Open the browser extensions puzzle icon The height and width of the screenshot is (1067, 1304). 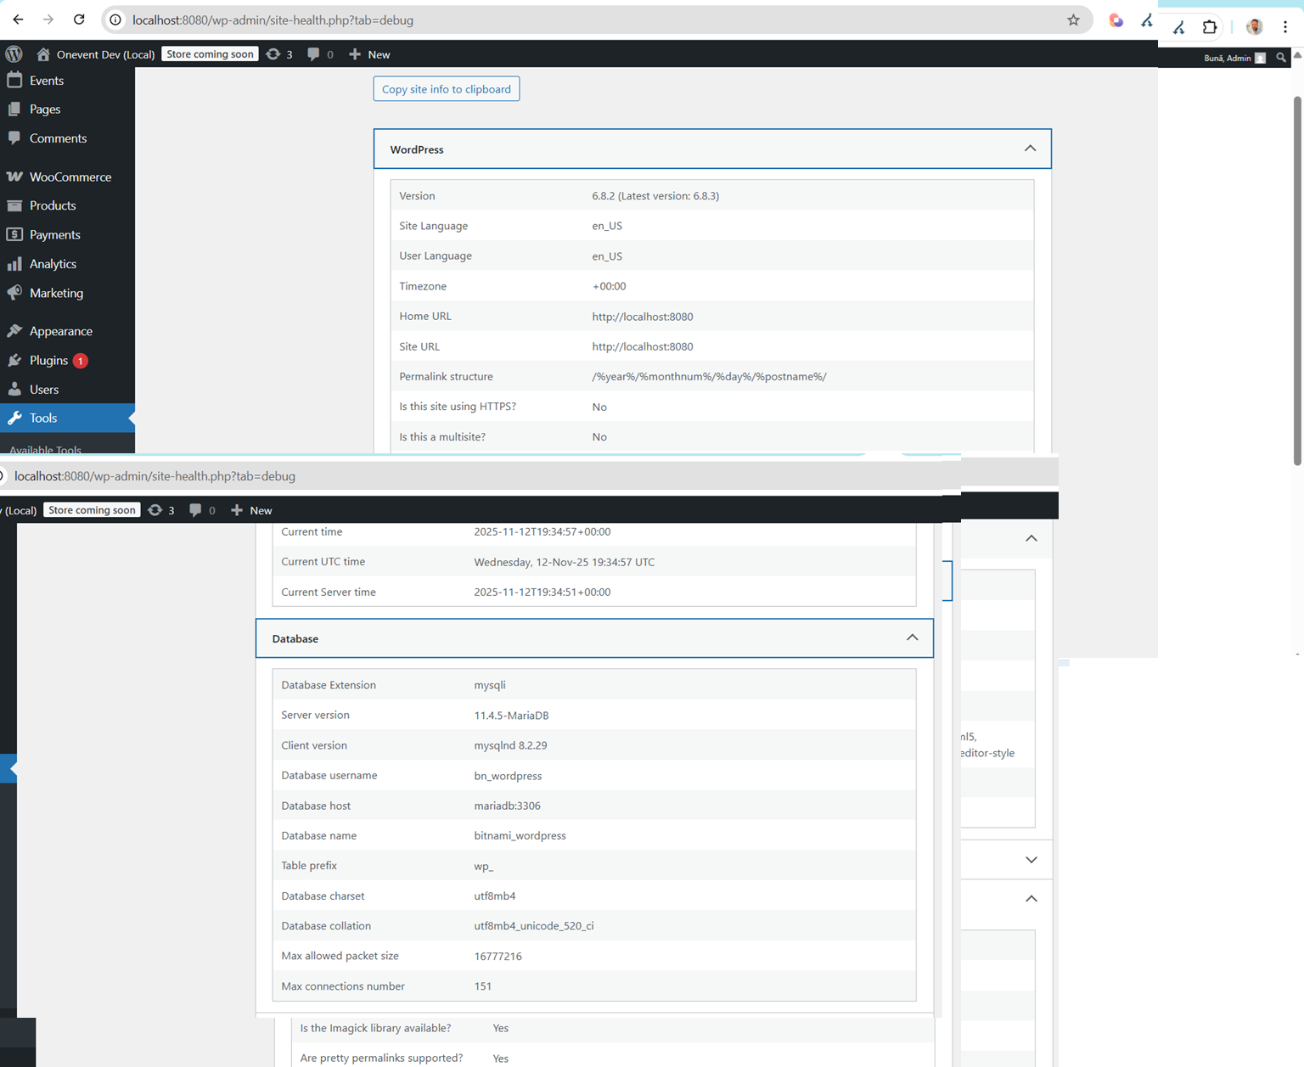(x=1209, y=27)
